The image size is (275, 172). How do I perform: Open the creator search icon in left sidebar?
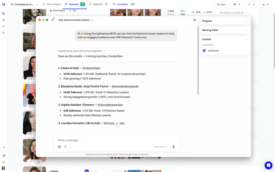[3, 13]
